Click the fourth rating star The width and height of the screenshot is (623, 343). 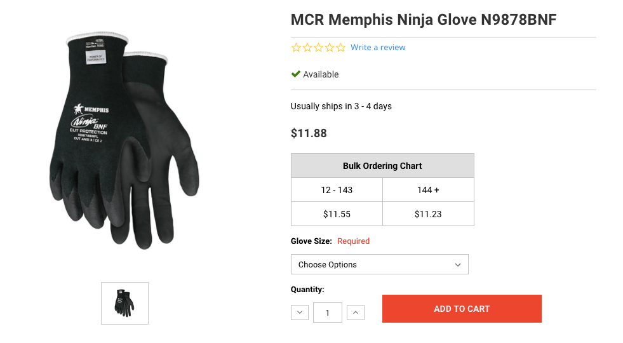tap(330, 48)
